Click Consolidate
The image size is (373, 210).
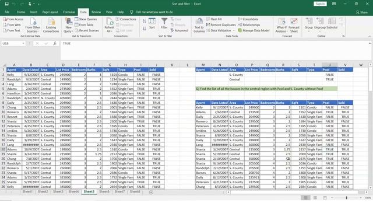[248, 19]
